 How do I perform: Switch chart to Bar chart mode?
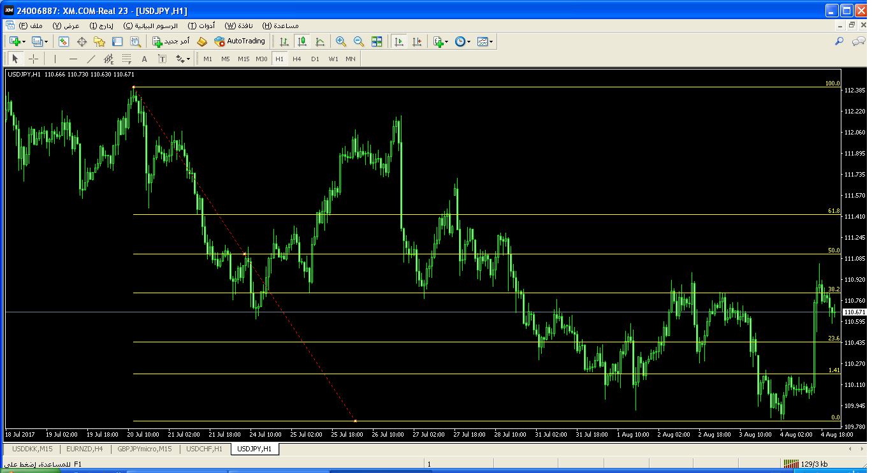(x=284, y=41)
